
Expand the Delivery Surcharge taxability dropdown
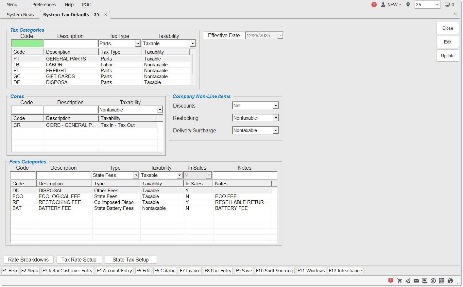point(276,130)
